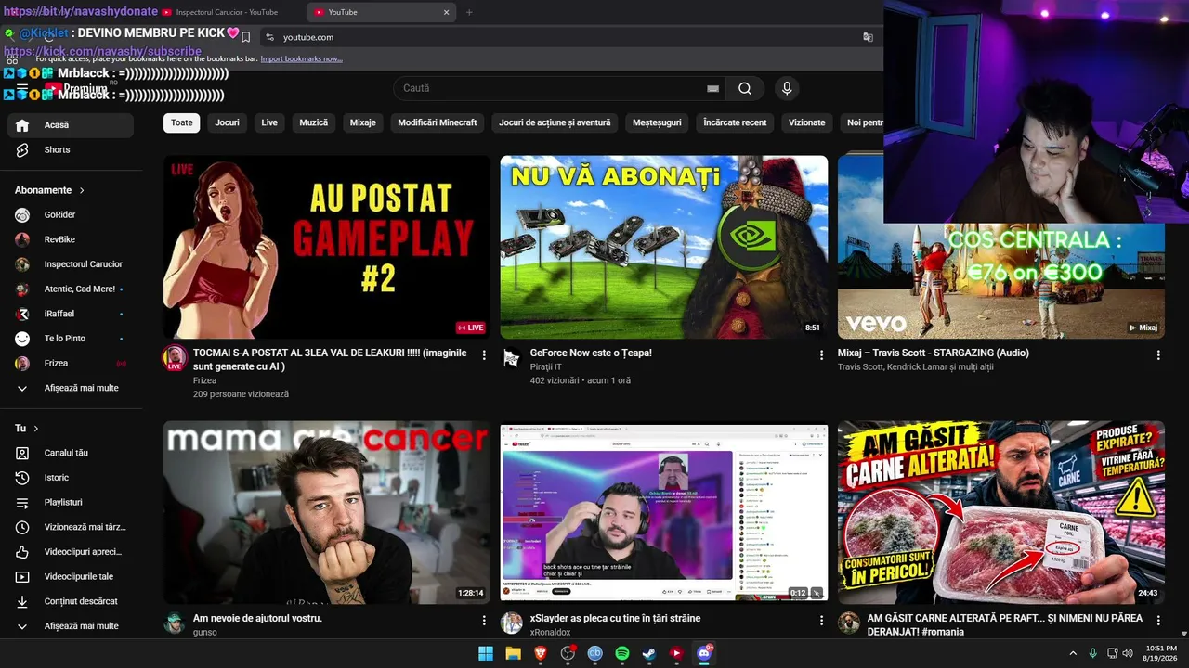The height and width of the screenshot is (668, 1189).
Task: Open Shorts from the sidebar icon
Action: 22,149
